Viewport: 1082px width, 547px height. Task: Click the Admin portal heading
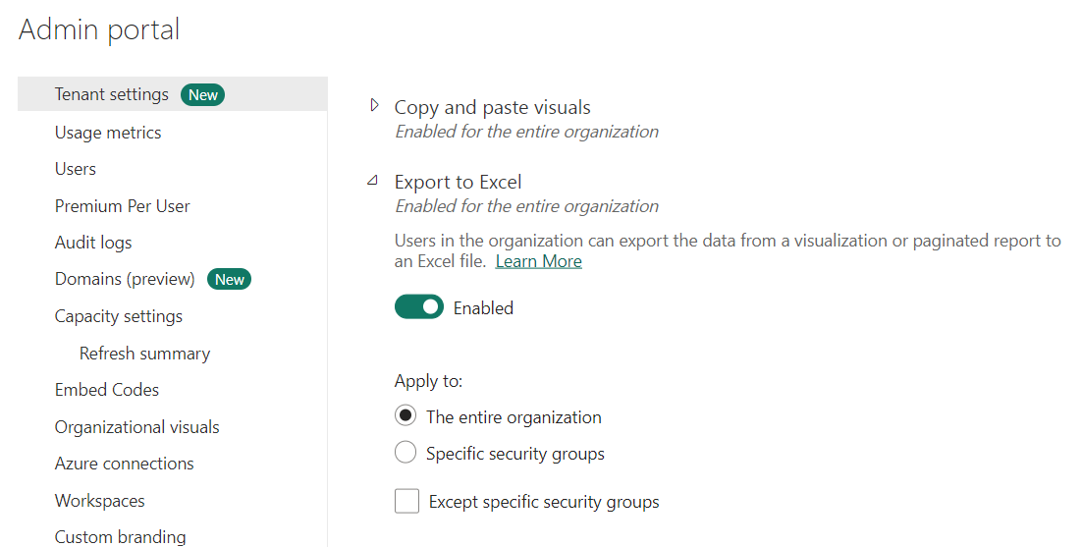(x=99, y=29)
